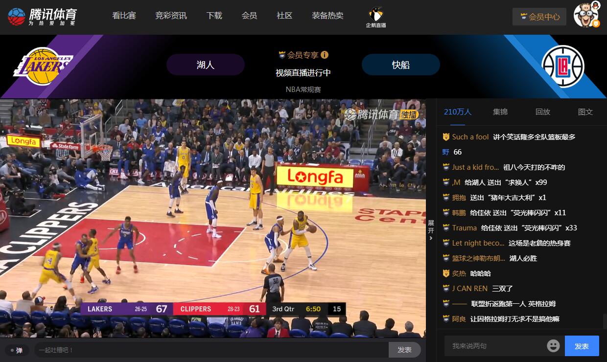Click username Such a fool in chat
This screenshot has height=362, width=607.
470,137
